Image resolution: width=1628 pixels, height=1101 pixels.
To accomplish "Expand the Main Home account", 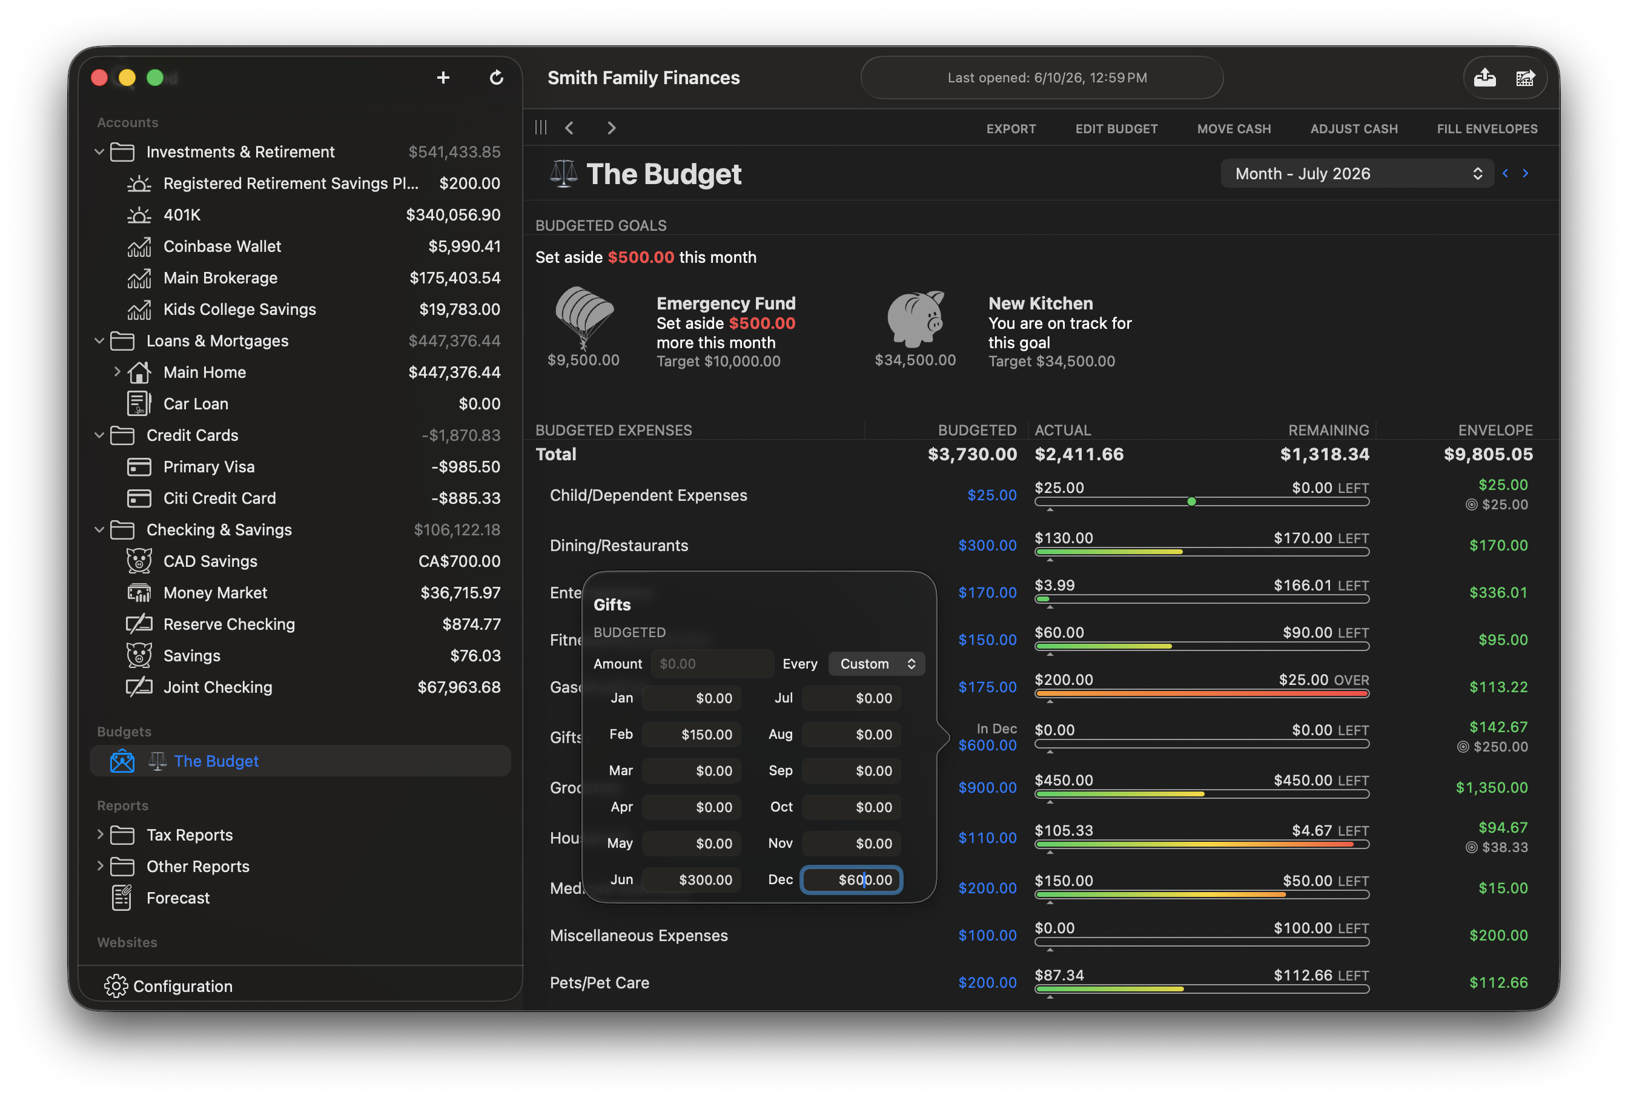I will click(x=117, y=372).
